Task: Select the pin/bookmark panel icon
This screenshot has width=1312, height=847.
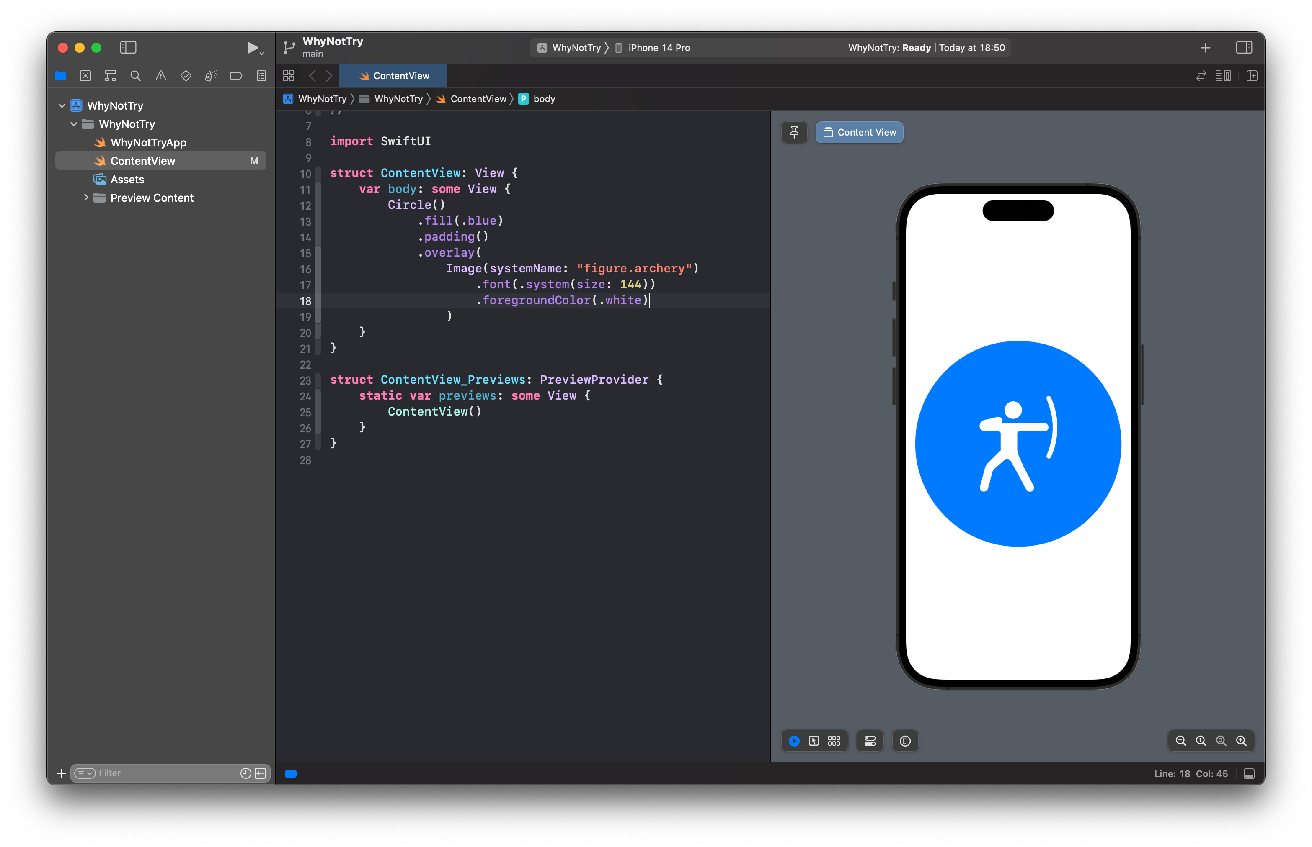Action: [795, 132]
